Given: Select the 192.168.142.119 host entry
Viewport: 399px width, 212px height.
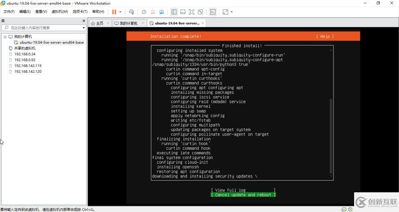Looking at the screenshot, I should pos(28,66).
